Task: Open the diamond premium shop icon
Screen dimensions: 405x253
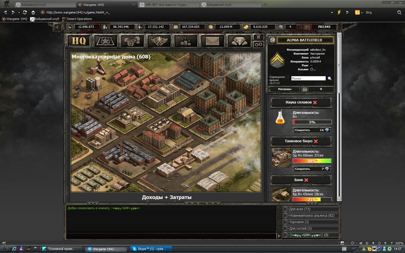Action: pos(239,41)
